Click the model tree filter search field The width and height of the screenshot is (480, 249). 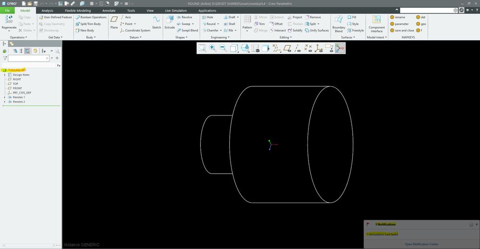[x=27, y=58]
